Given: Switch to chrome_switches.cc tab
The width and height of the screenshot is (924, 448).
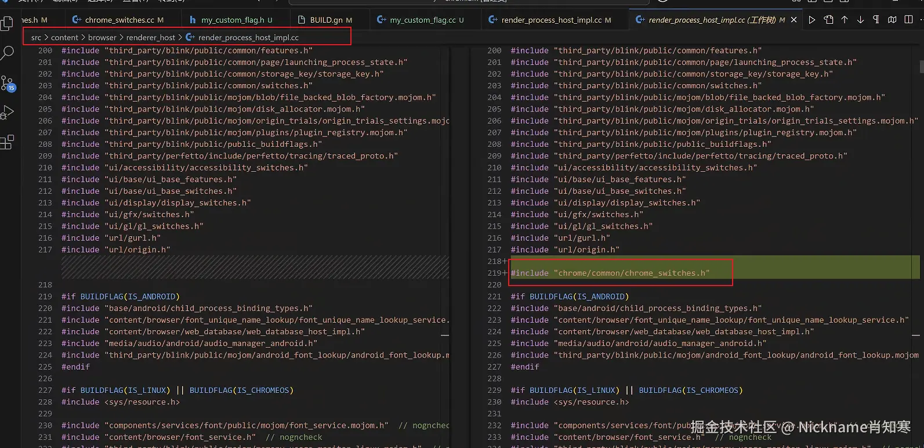Looking at the screenshot, I should [119, 20].
